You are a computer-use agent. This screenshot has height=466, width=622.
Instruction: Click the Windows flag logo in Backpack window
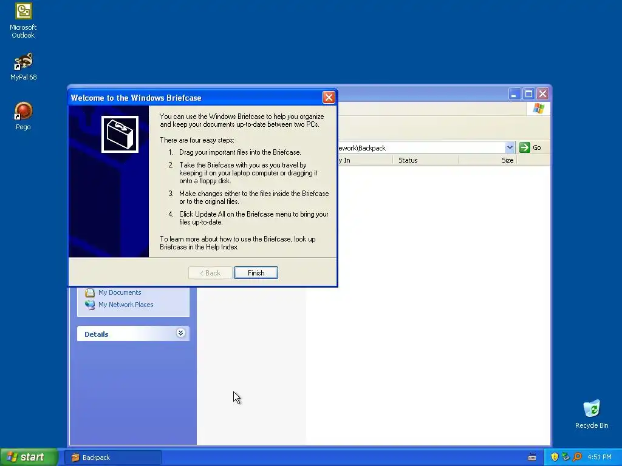click(538, 108)
